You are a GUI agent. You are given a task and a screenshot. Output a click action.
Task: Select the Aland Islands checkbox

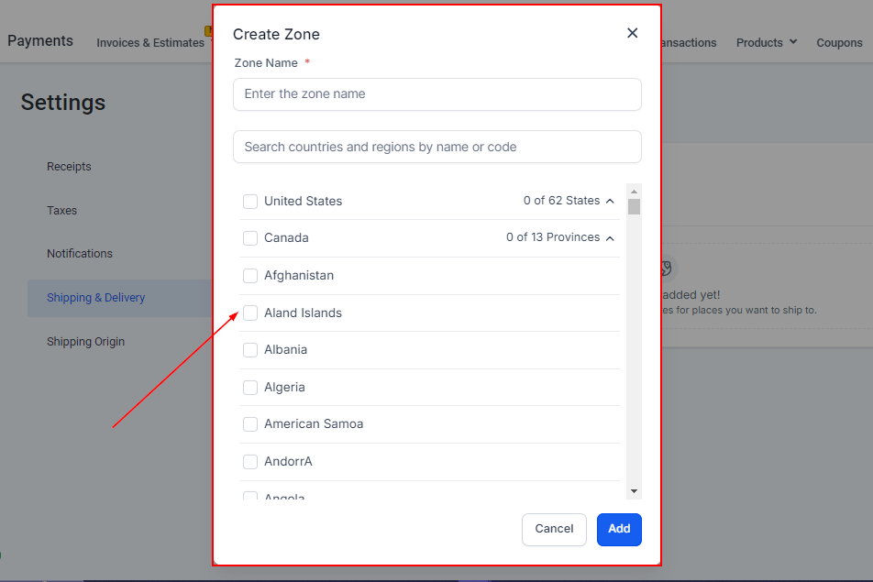click(x=250, y=313)
